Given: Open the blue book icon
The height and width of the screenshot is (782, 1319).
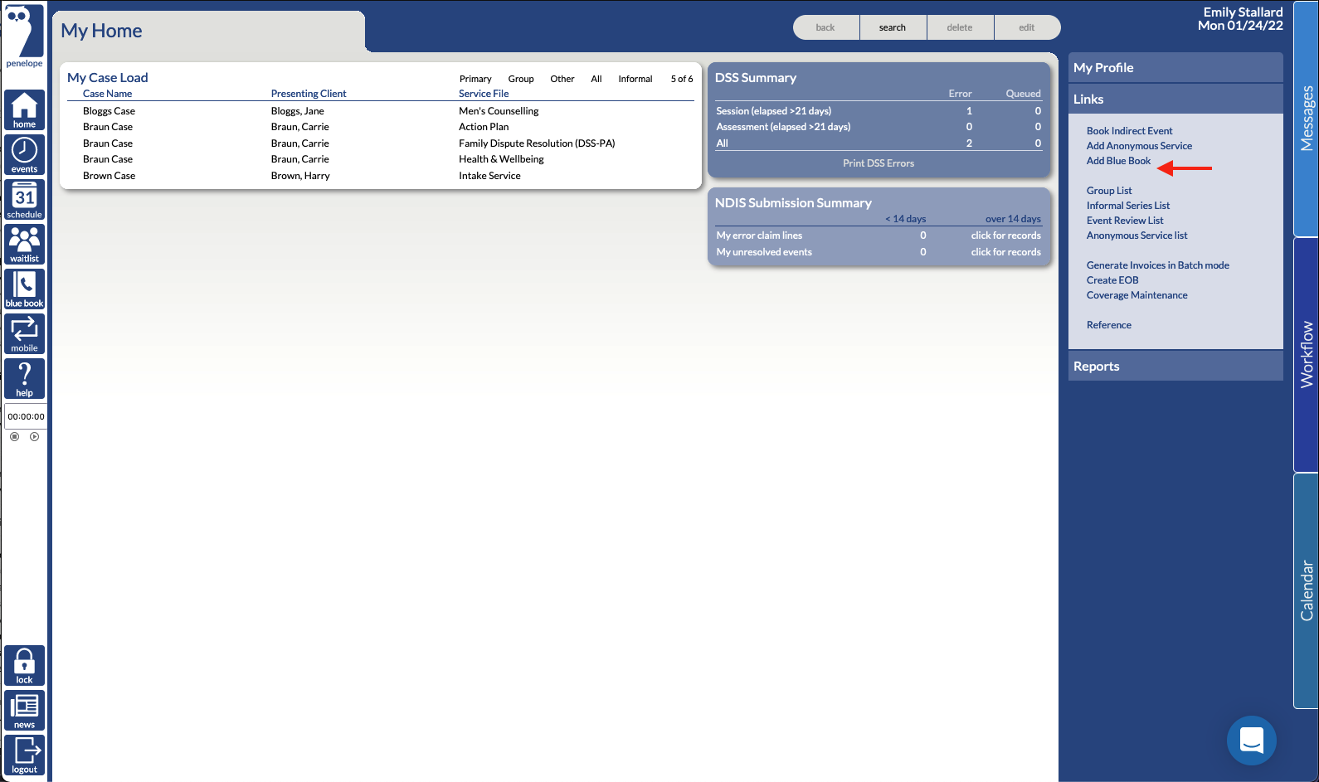Looking at the screenshot, I should [x=24, y=289].
